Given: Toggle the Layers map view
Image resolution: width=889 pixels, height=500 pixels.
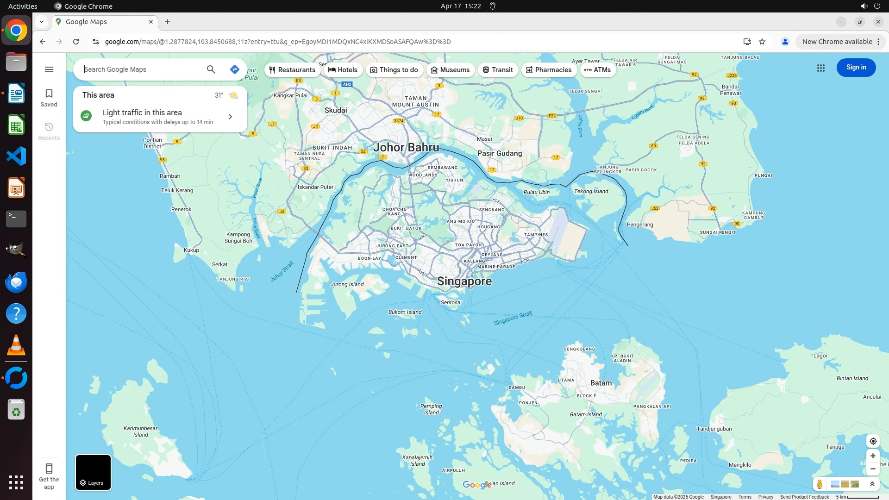Looking at the screenshot, I should point(93,472).
